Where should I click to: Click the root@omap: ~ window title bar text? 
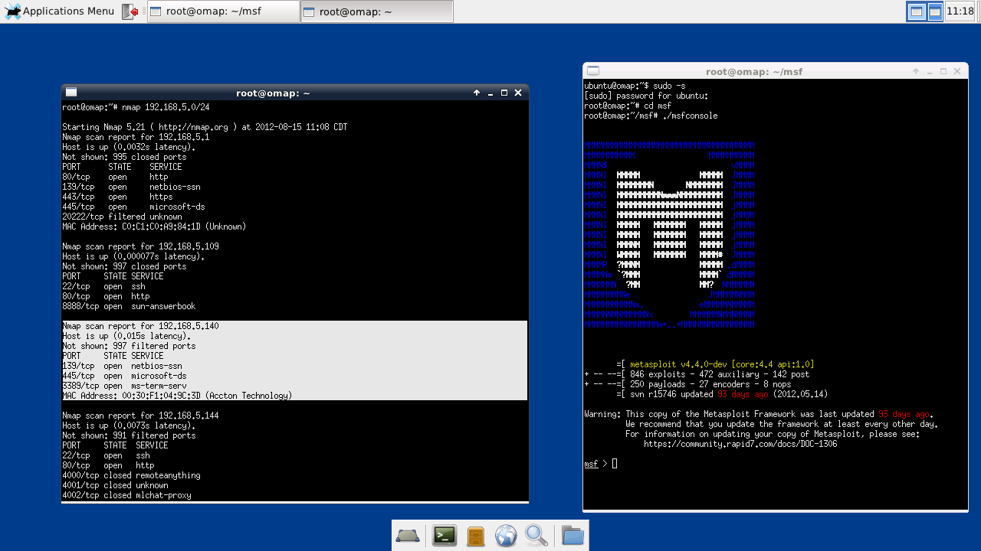[x=273, y=93]
